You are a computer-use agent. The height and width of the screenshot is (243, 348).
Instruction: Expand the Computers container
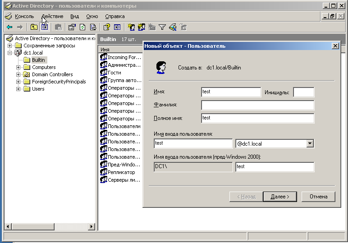pos(18,67)
